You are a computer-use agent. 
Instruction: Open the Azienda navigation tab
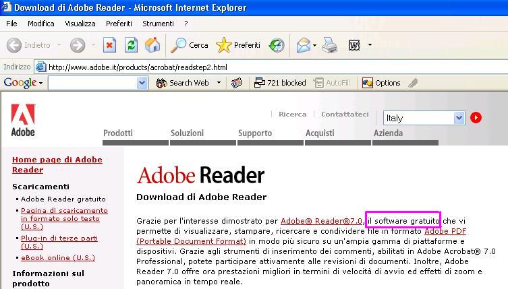click(388, 133)
